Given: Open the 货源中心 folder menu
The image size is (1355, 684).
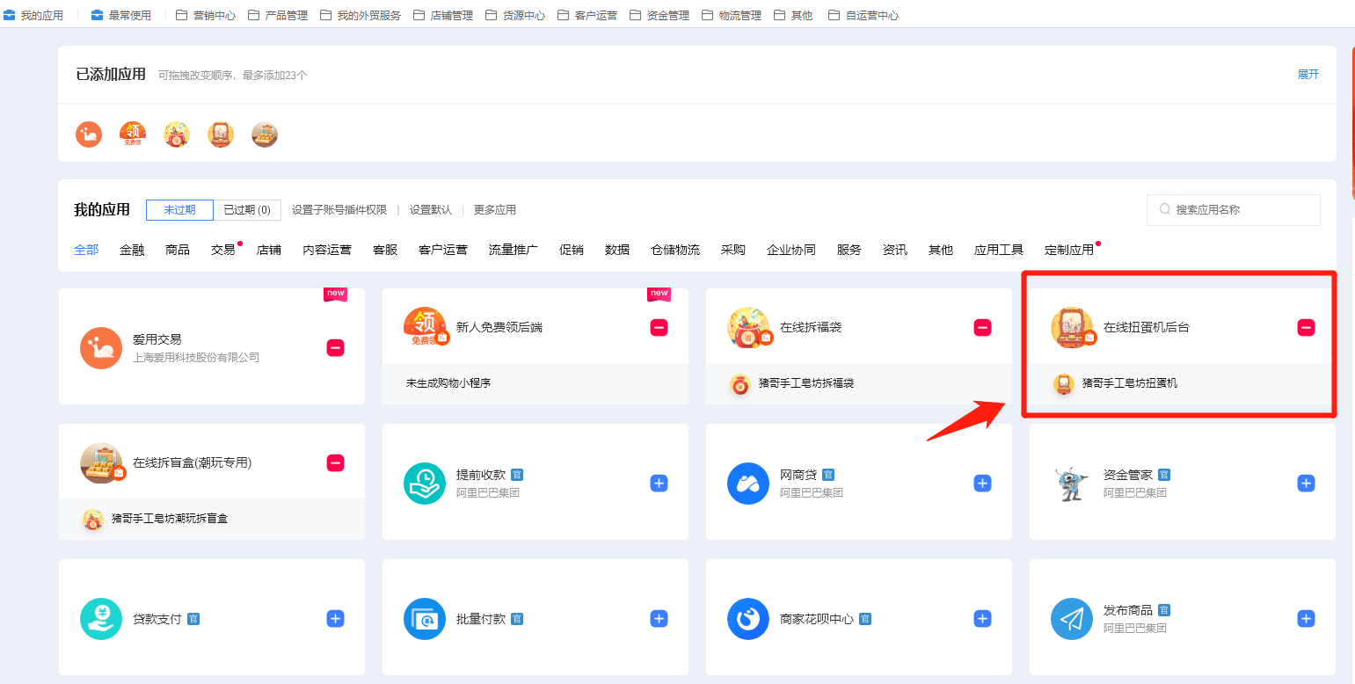Looking at the screenshot, I should 515,15.
